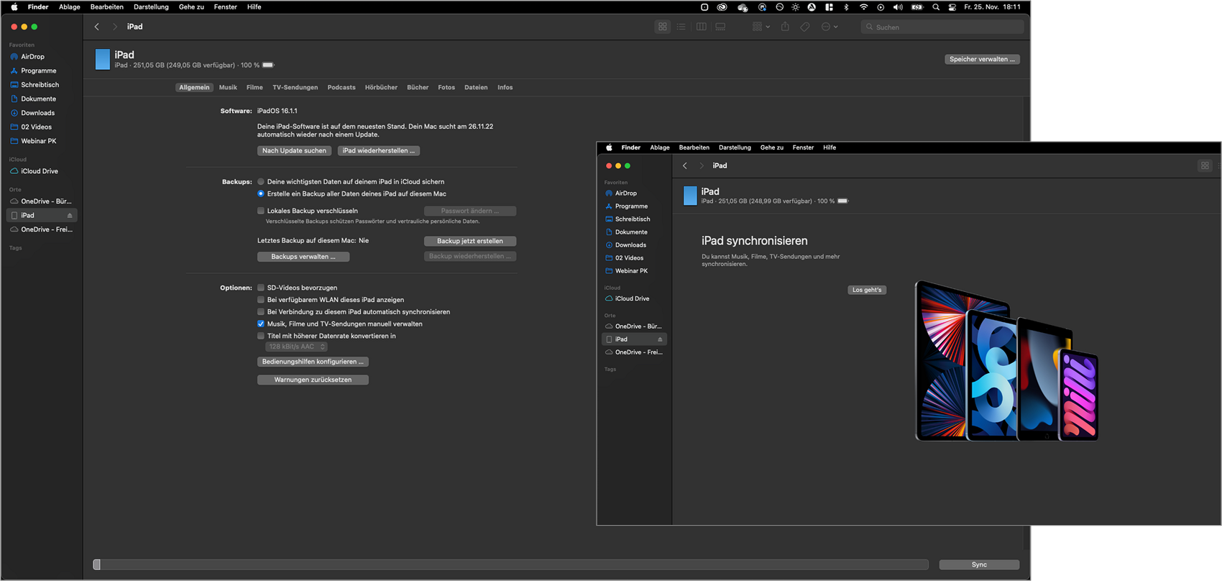Click Backup jetzt erstellen button
Viewport: 1222px width, 581px height.
pos(470,241)
